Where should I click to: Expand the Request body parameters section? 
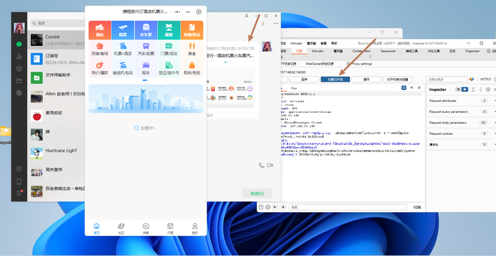pyautogui.click(x=461, y=122)
